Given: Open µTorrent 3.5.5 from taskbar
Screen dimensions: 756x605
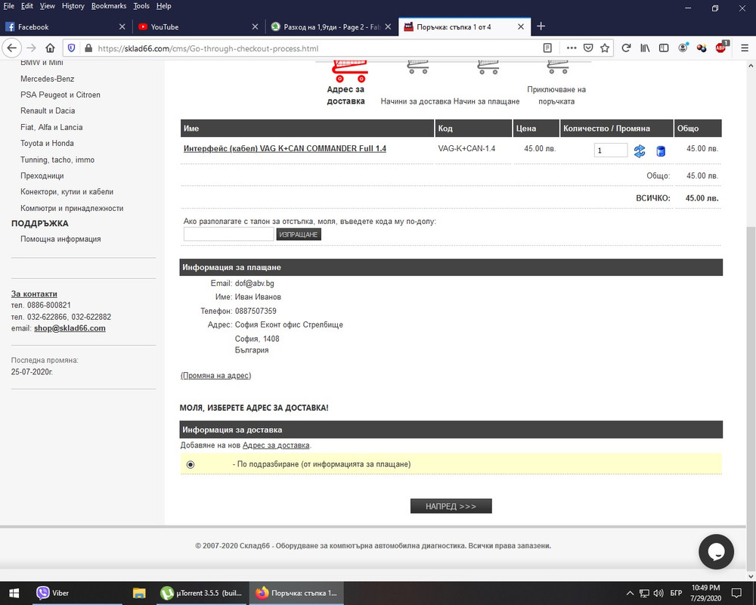Looking at the screenshot, I should (202, 593).
